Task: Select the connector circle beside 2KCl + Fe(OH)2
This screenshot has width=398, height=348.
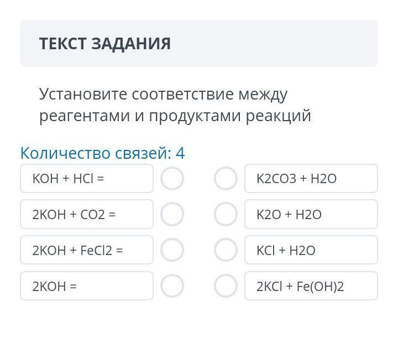Action: coord(226,286)
